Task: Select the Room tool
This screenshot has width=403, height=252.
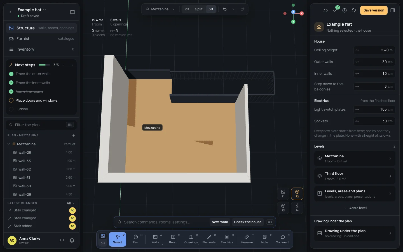Action: [x=173, y=239]
